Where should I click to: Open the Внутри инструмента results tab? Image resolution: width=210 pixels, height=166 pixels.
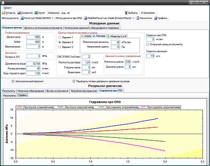(57, 91)
